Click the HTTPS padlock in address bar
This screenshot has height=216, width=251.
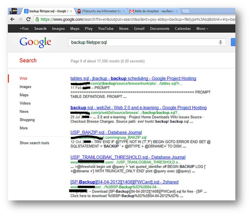tap(37, 19)
